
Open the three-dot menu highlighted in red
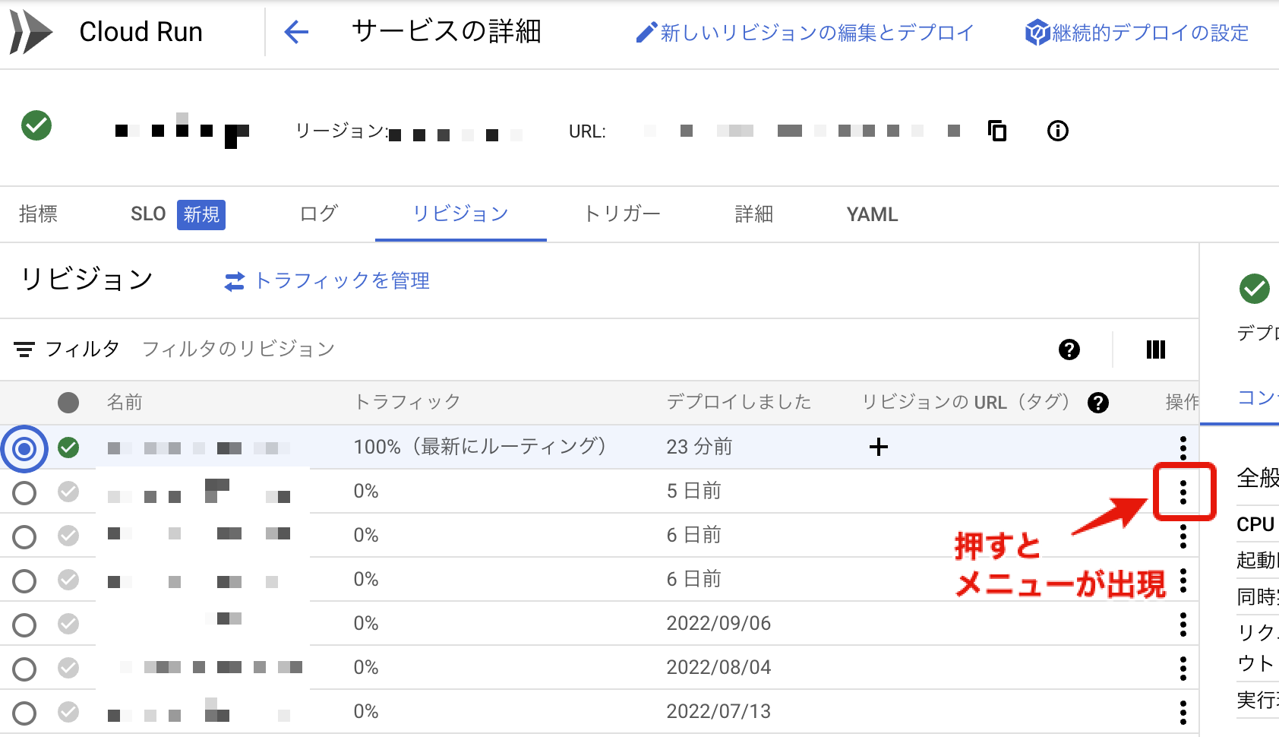(1183, 492)
